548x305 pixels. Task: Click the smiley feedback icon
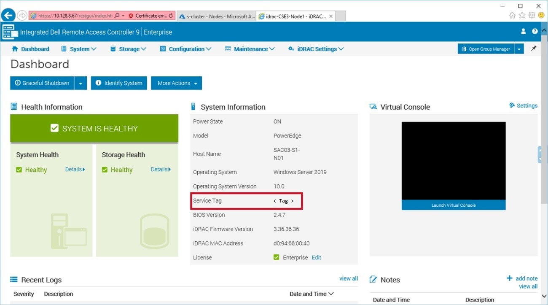541,16
